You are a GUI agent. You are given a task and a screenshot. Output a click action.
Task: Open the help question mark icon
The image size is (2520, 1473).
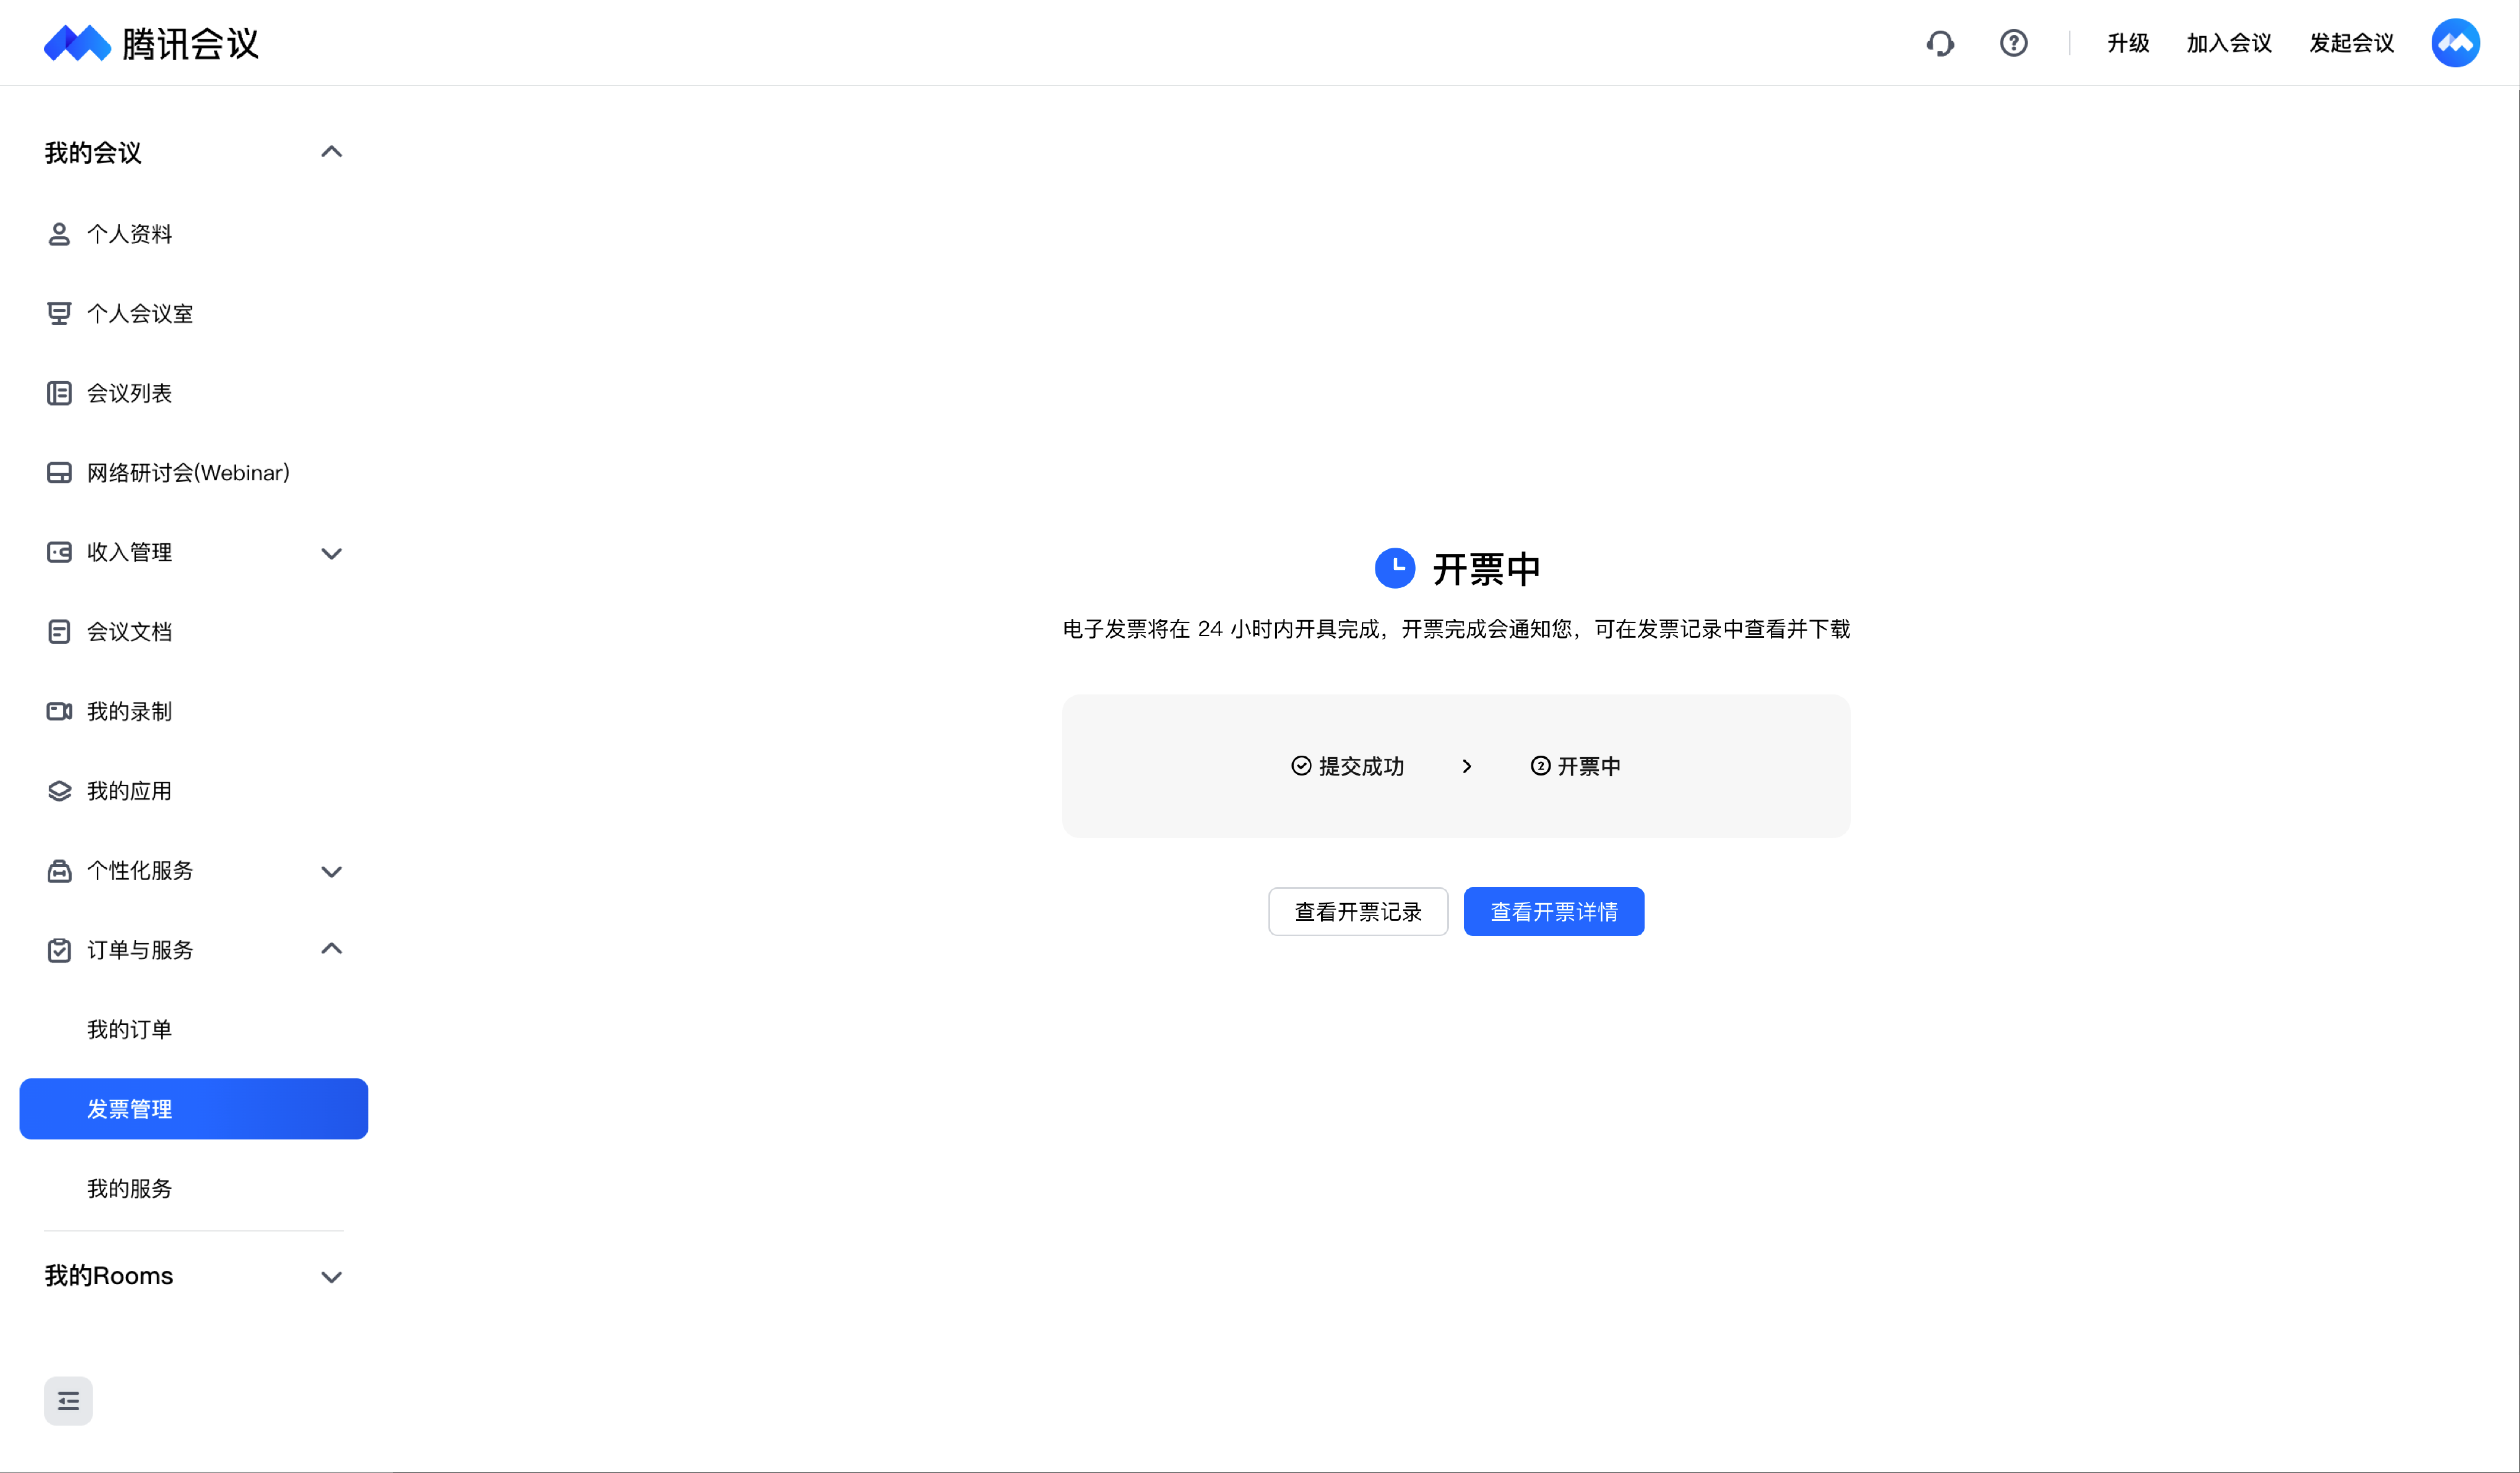pyautogui.click(x=2013, y=43)
